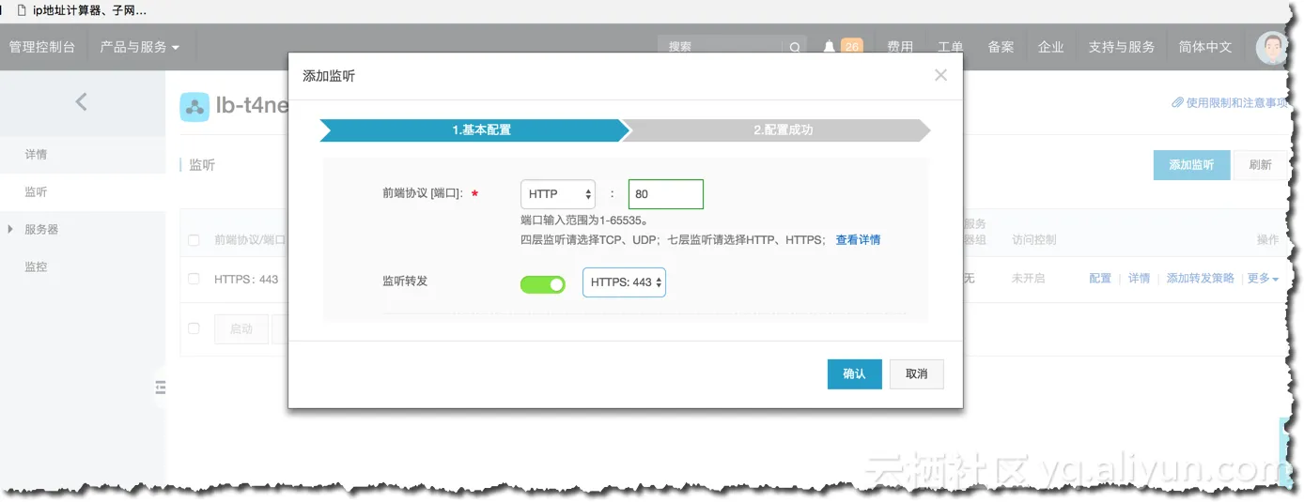1304x502 pixels.
Task: Click the search magnifier icon
Action: click(795, 47)
